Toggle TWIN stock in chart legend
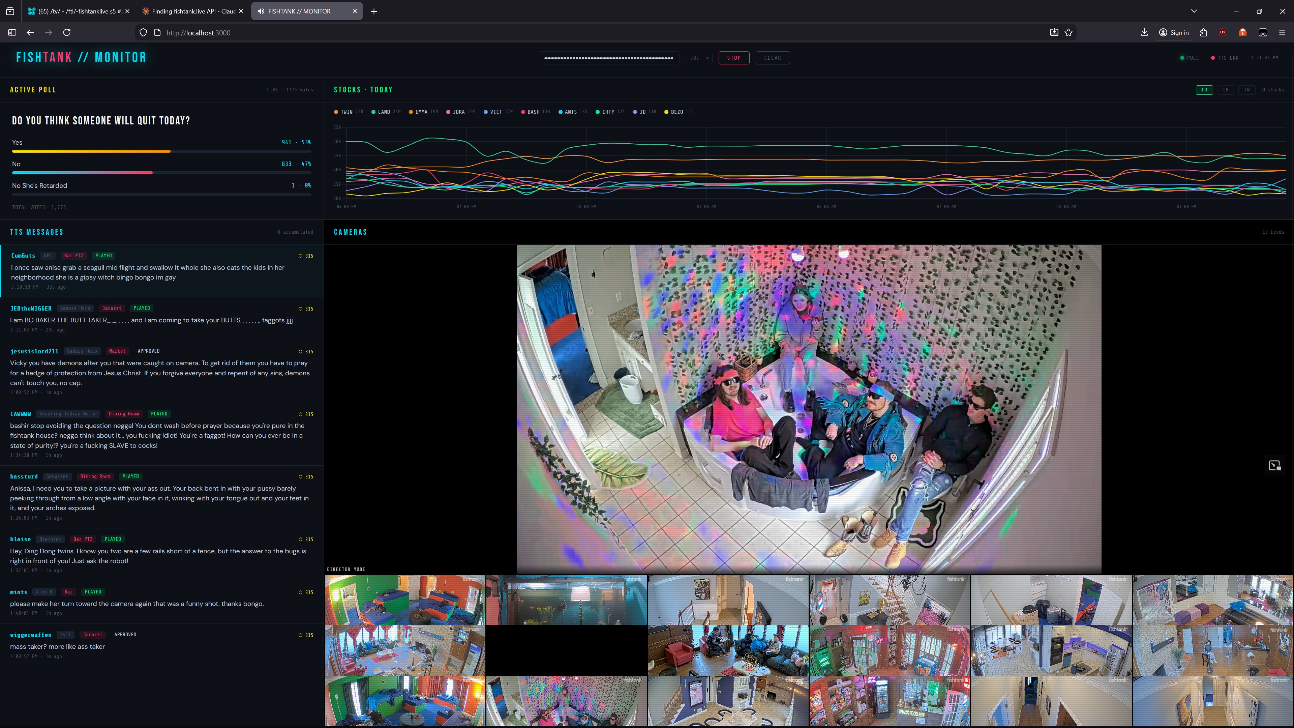The width and height of the screenshot is (1294, 728). pyautogui.click(x=347, y=112)
